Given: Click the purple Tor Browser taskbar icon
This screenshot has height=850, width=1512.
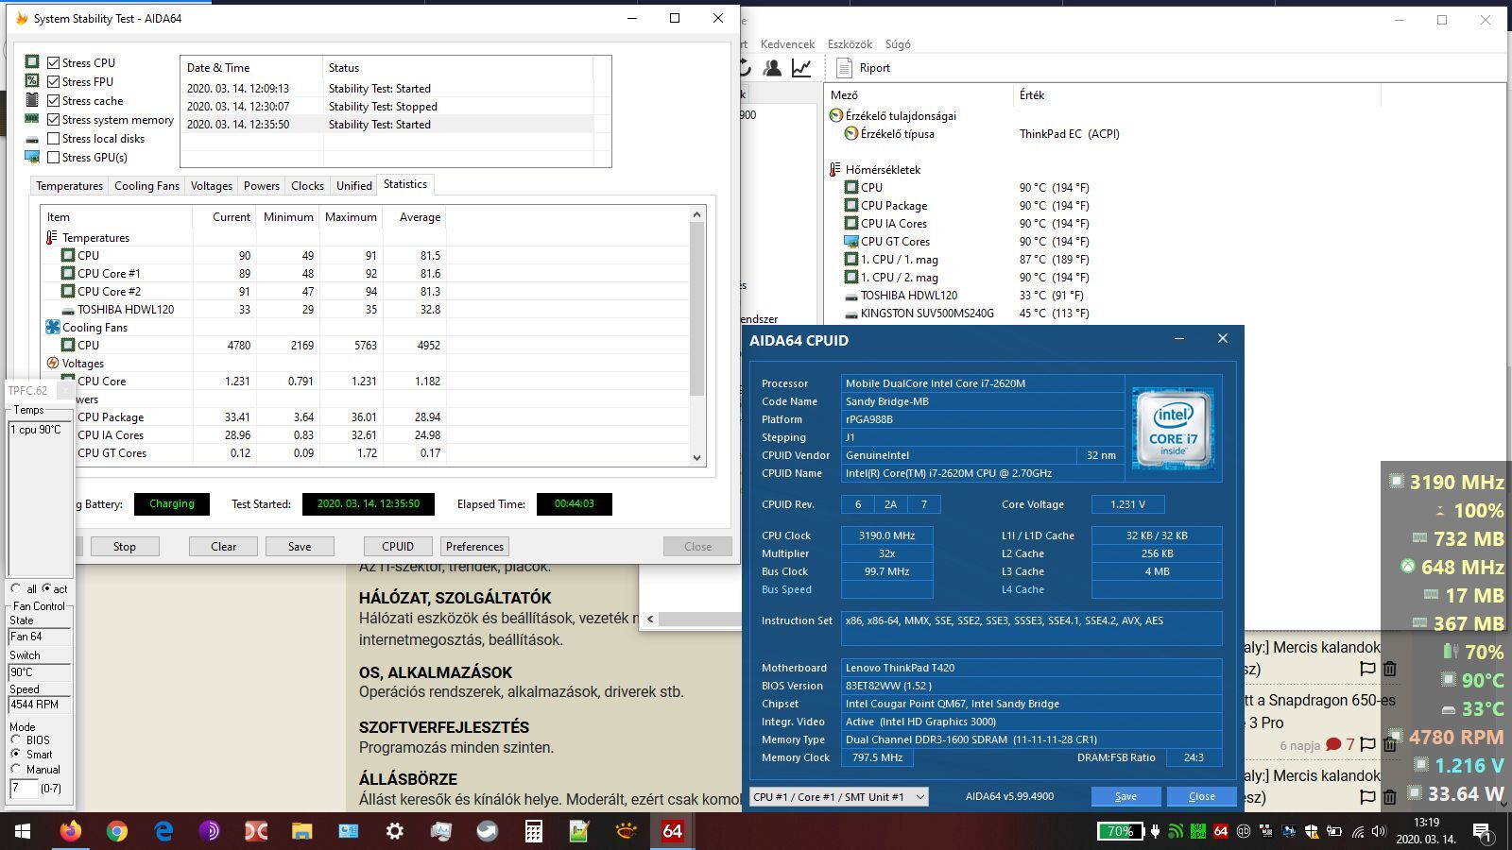Looking at the screenshot, I should pos(210,831).
